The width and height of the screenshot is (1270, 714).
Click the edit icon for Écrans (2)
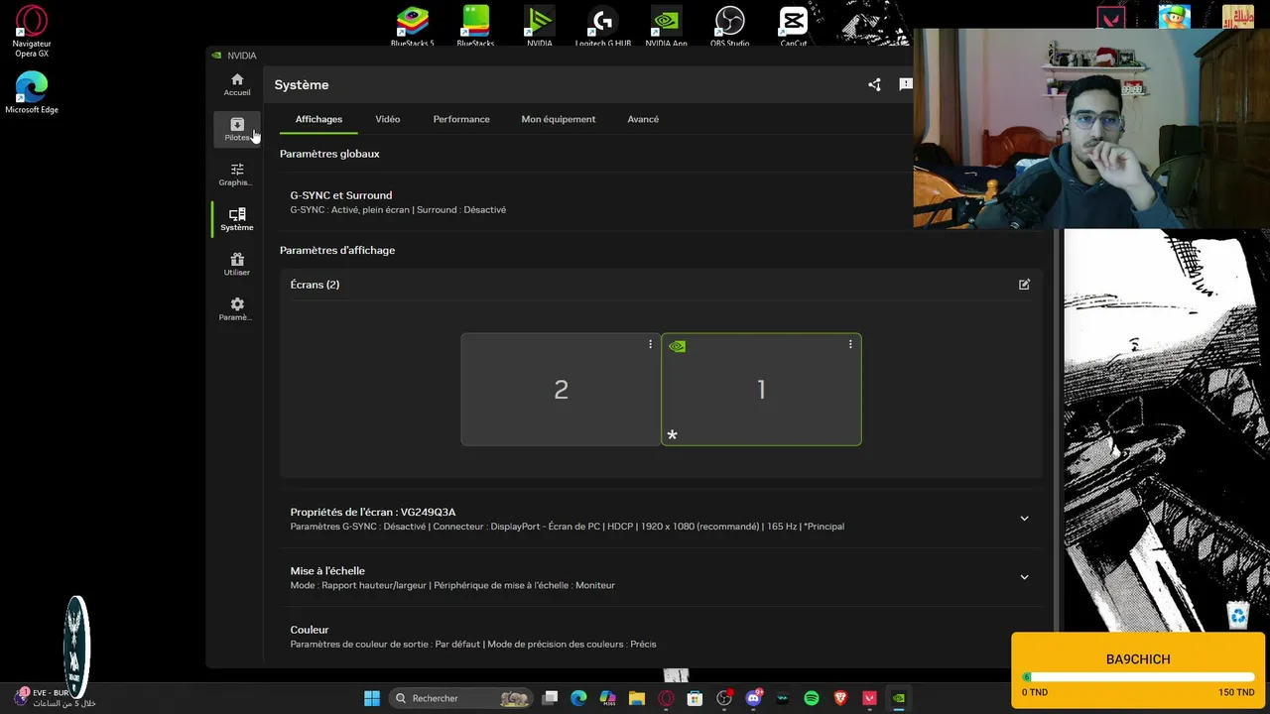pyautogui.click(x=1024, y=285)
